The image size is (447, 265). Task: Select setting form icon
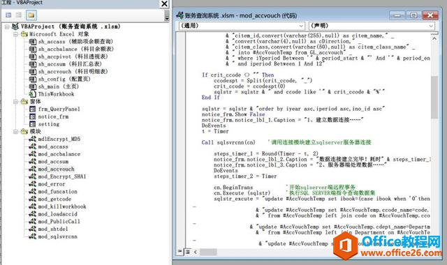33,124
